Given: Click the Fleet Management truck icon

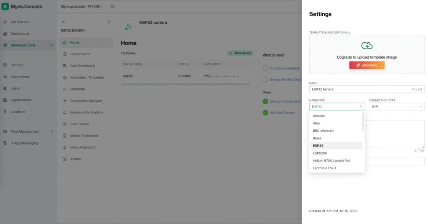Looking at the screenshot, I should 5,131.
